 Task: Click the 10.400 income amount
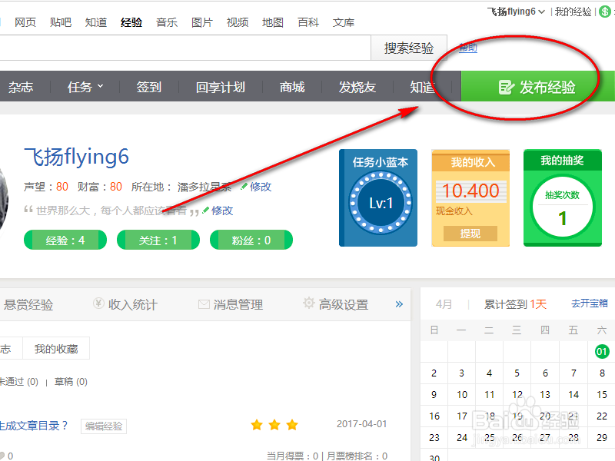(x=470, y=191)
